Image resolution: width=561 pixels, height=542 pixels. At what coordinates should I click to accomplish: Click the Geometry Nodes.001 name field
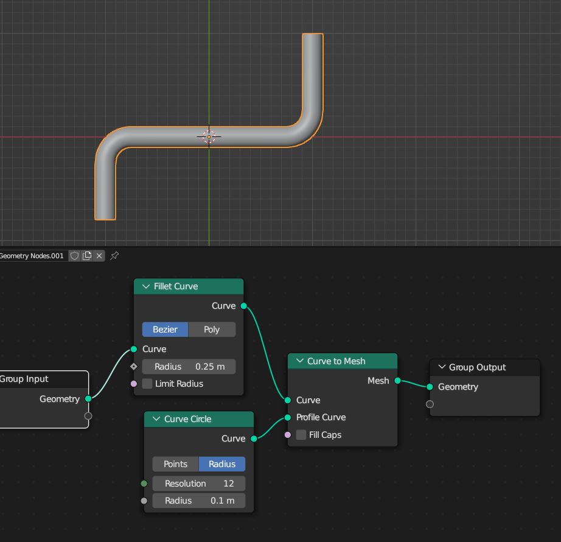[32, 256]
